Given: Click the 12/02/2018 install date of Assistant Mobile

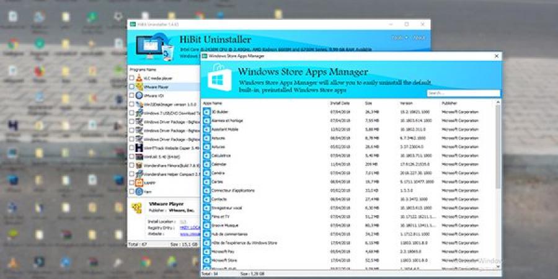Looking at the screenshot, I should pos(340,129).
